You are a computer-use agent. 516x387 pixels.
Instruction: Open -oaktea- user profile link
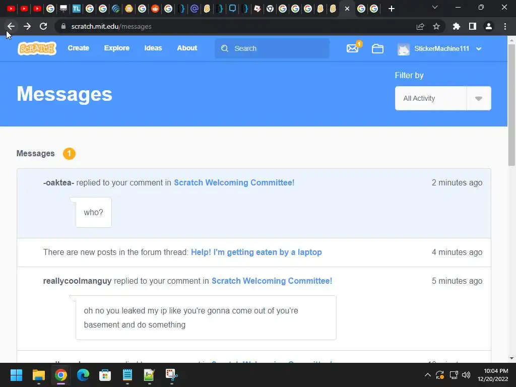[58, 182]
